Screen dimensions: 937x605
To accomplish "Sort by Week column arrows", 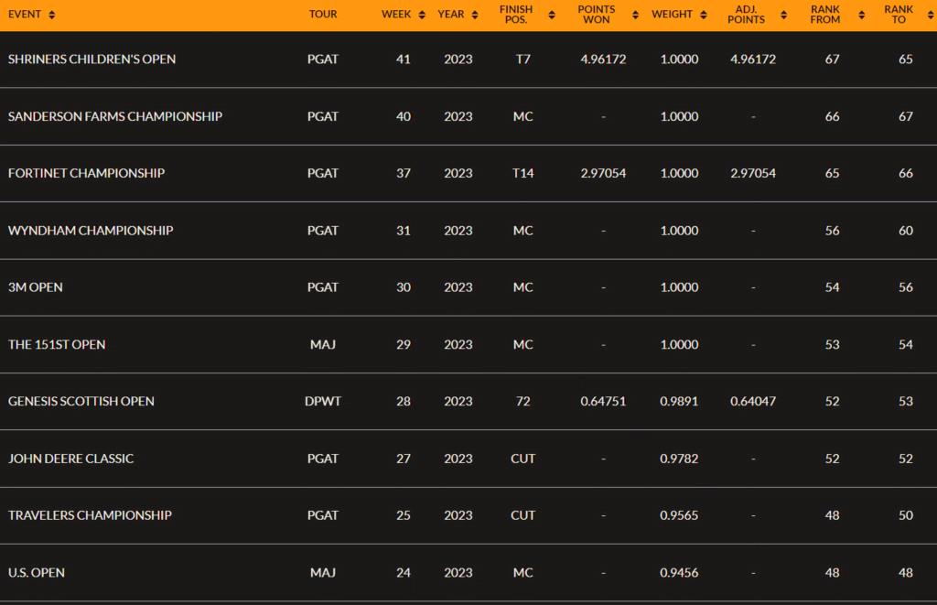I will pyautogui.click(x=422, y=15).
